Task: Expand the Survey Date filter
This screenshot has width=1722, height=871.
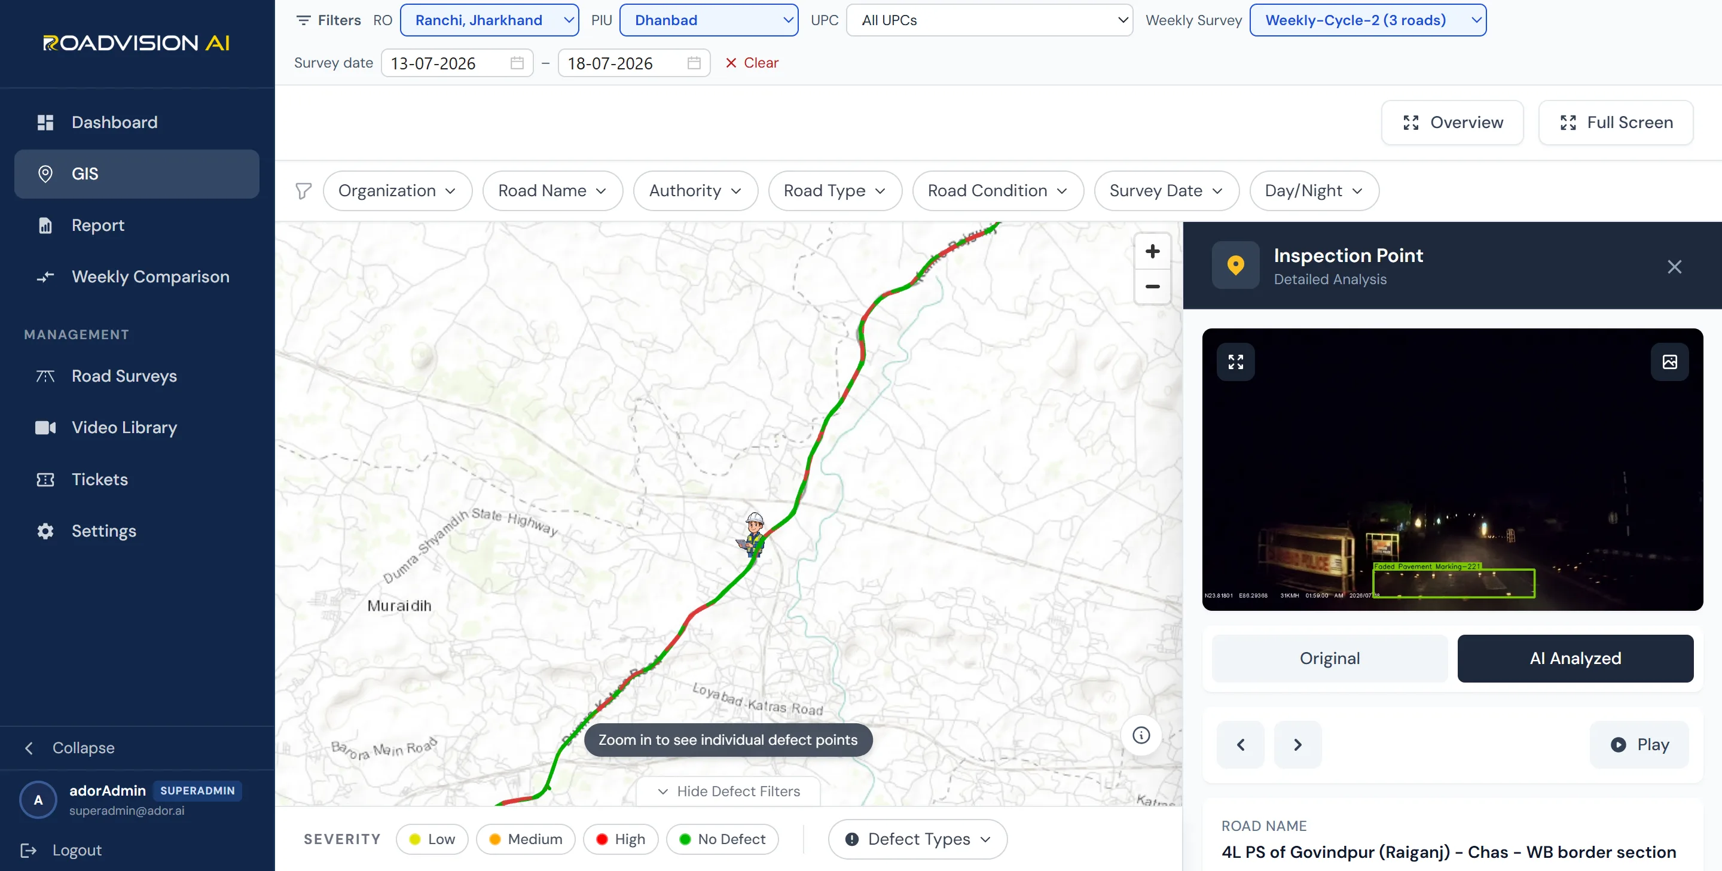Action: click(1166, 191)
